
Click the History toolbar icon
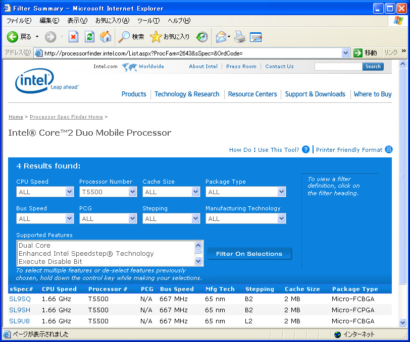pos(202,37)
